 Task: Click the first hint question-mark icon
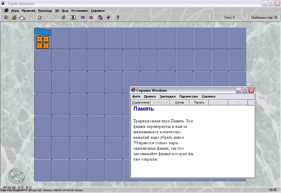(x=48, y=17)
